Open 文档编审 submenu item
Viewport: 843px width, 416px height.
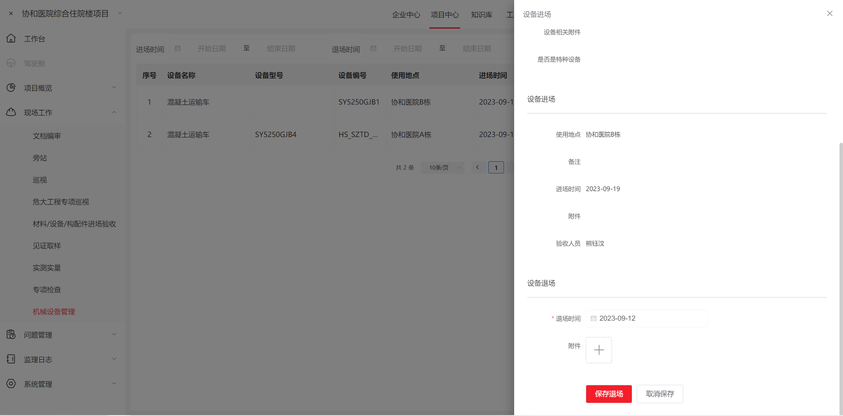(x=47, y=136)
